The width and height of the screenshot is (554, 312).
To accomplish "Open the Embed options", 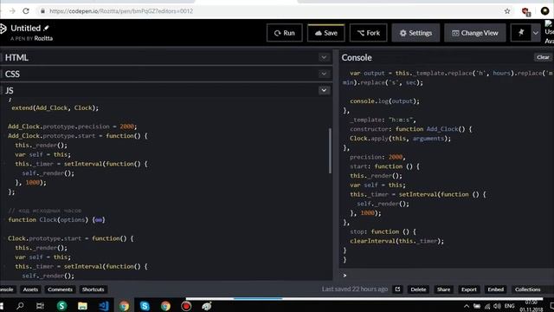I will pyautogui.click(x=495, y=289).
